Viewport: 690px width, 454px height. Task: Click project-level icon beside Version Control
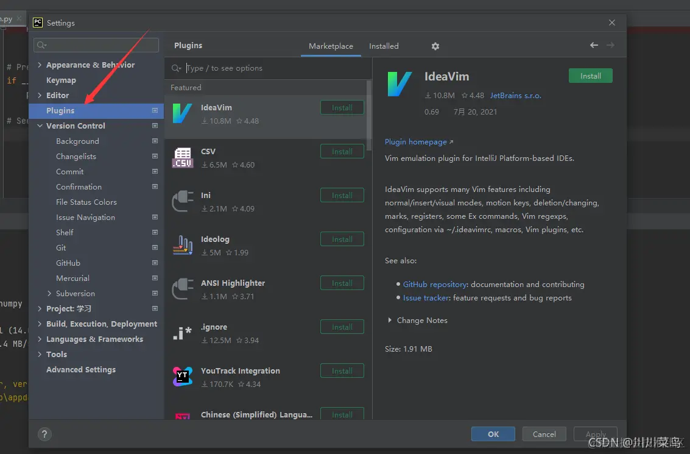pos(155,126)
